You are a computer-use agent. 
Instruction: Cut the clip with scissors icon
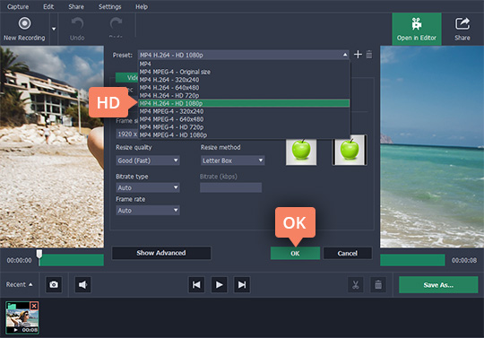(x=355, y=284)
